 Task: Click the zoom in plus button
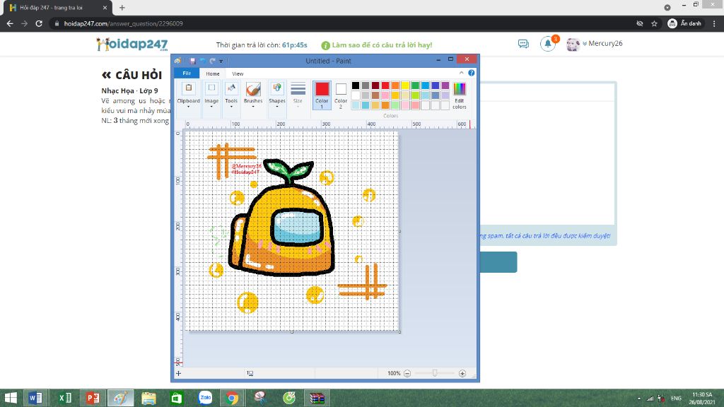462,373
